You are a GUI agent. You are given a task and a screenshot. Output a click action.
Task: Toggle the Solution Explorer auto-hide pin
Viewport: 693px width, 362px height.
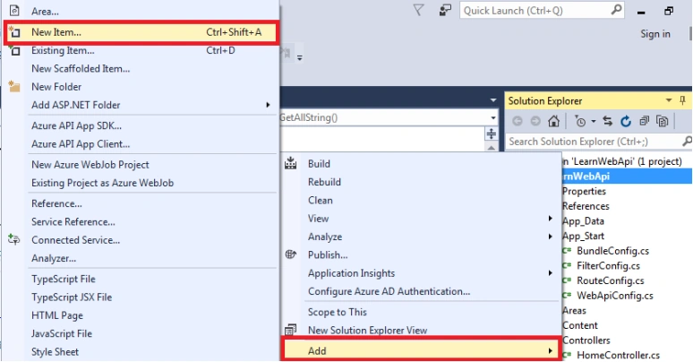(682, 100)
